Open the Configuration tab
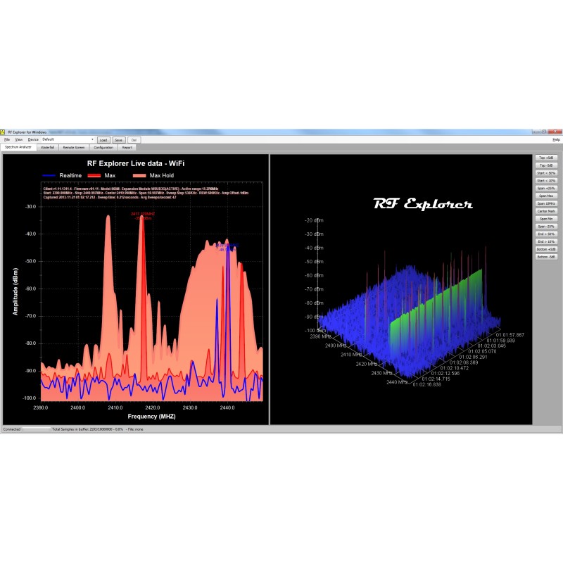 point(103,148)
